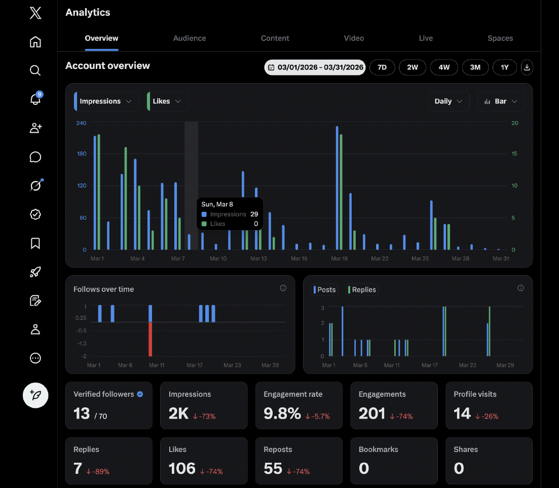Open the X home feed icon
Screen dimensions: 559x488
click(35, 42)
